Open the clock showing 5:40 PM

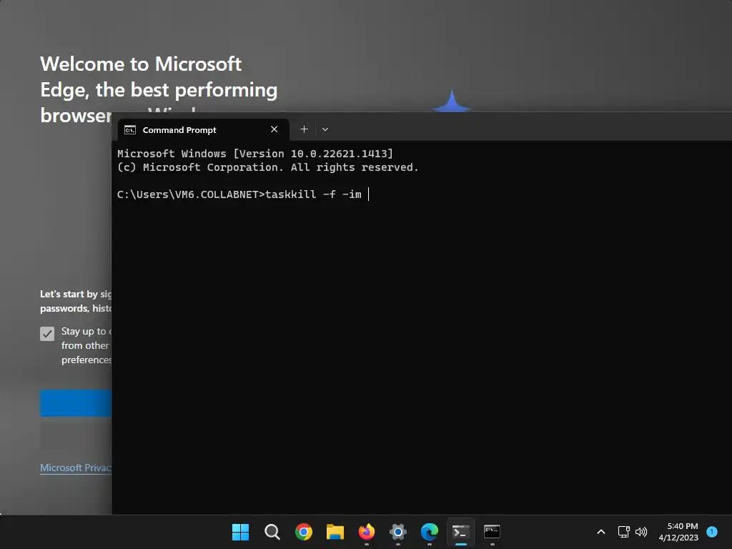point(678,532)
